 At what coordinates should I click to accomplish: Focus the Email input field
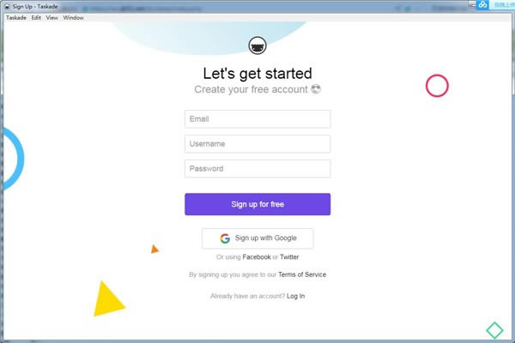(x=257, y=119)
